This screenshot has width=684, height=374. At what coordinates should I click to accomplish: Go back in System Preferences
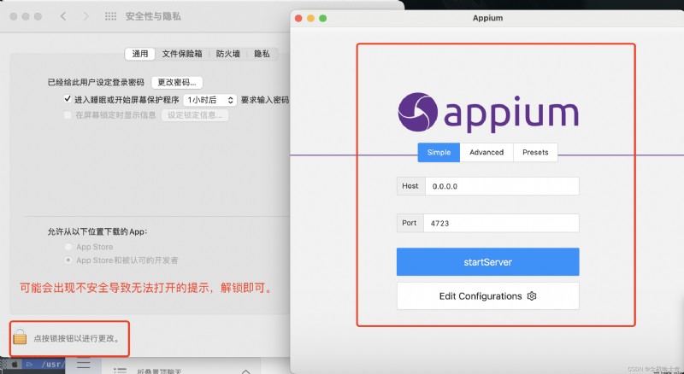coord(63,16)
